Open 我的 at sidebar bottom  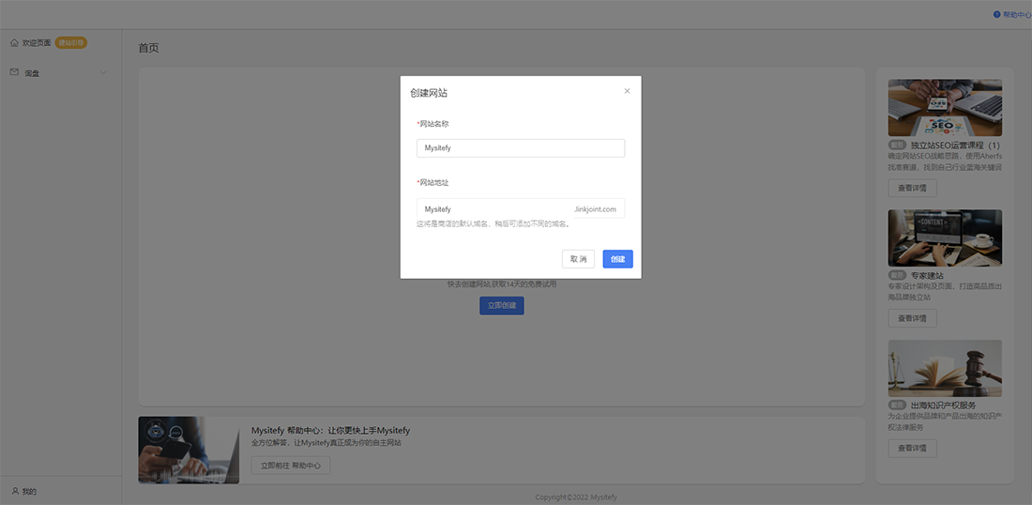[x=30, y=491]
